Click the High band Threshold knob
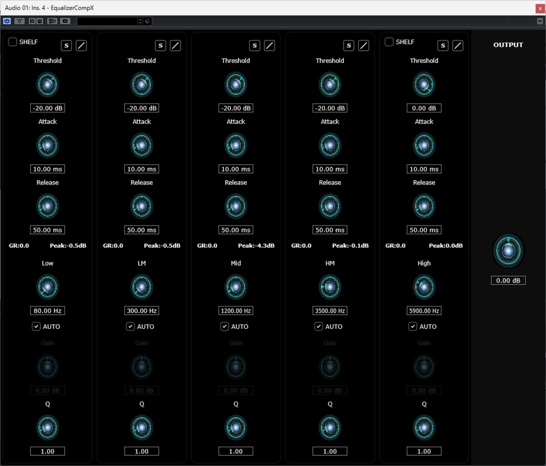 point(424,85)
